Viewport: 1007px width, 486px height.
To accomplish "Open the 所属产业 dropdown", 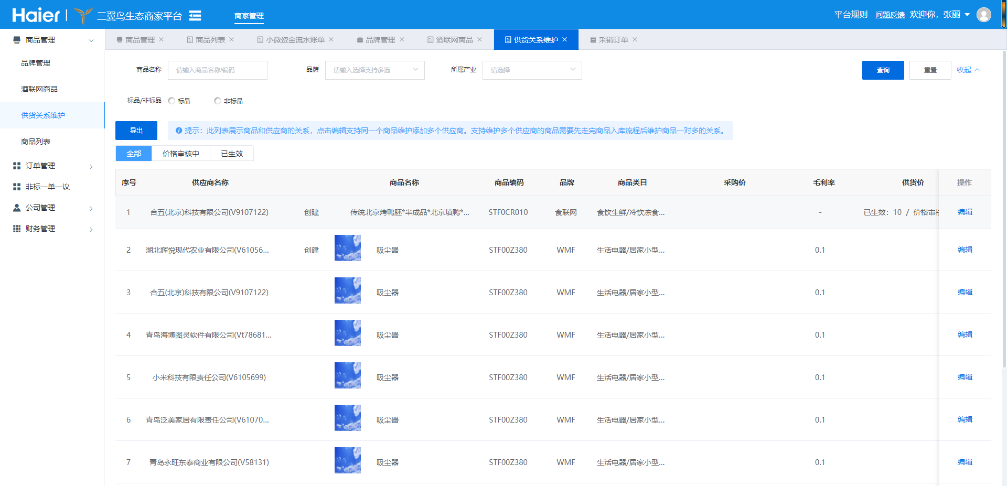I will [x=532, y=70].
